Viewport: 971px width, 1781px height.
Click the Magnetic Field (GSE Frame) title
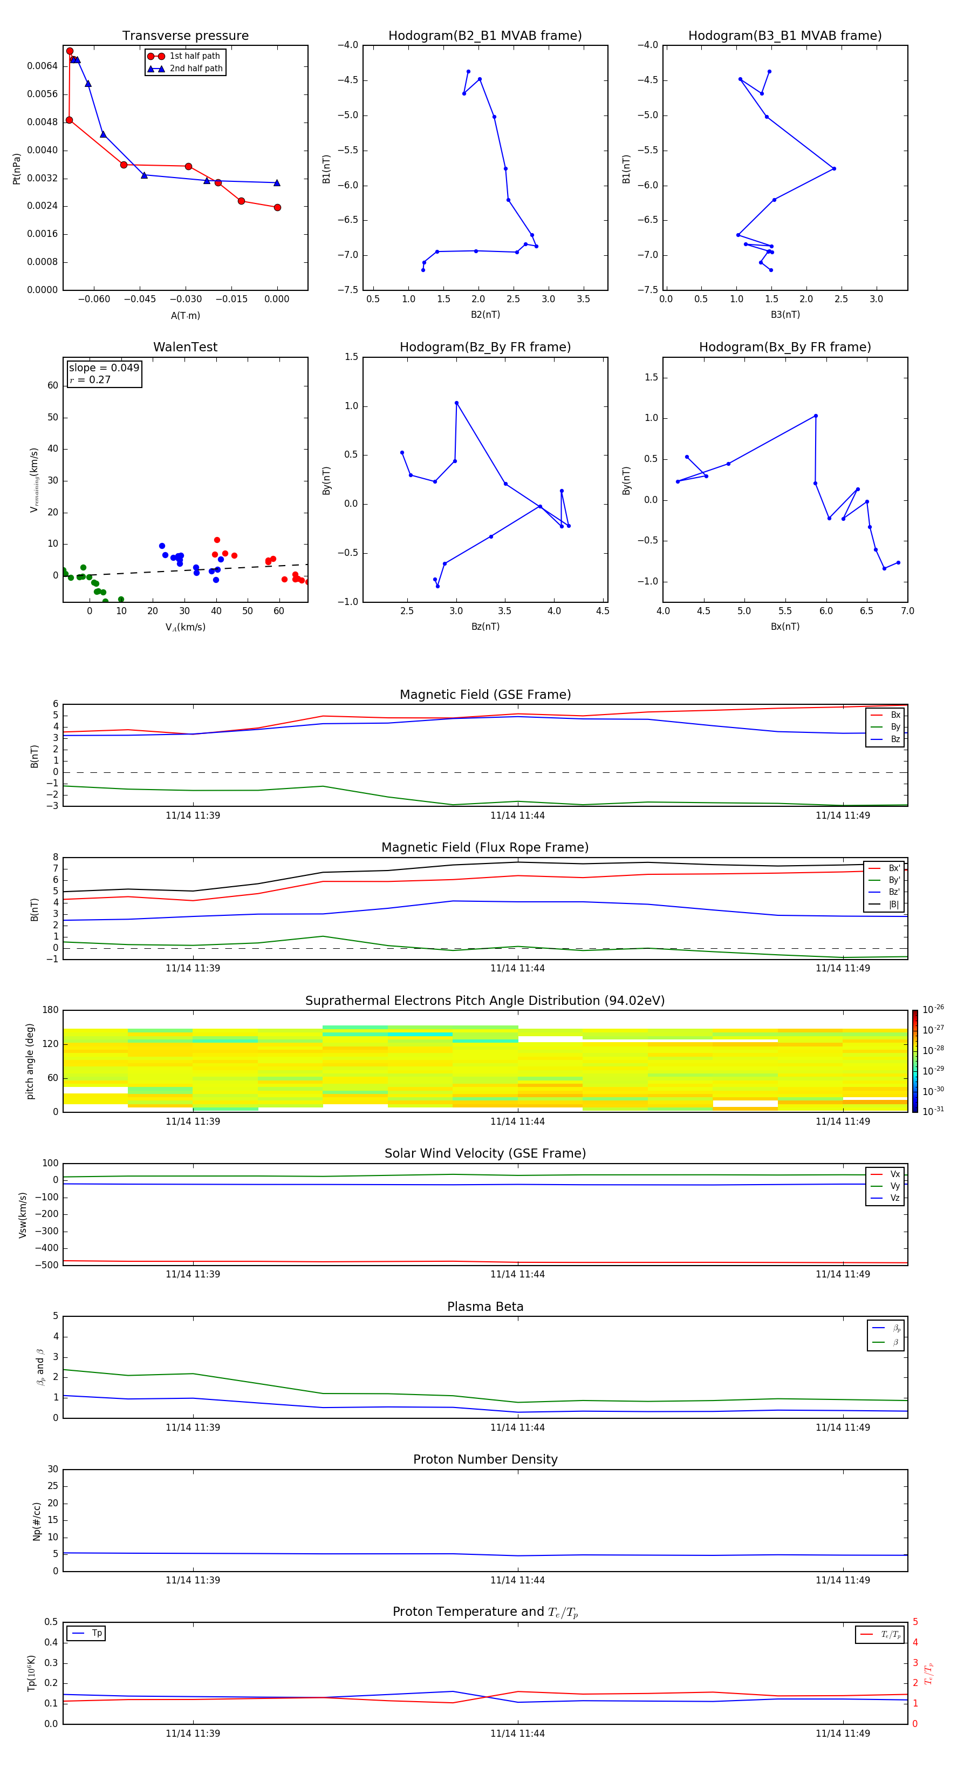485,695
